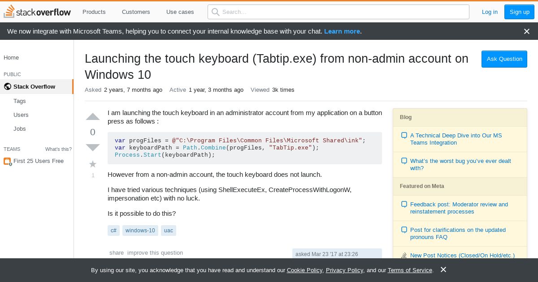Click the Sign up button

pyautogui.click(x=520, y=12)
